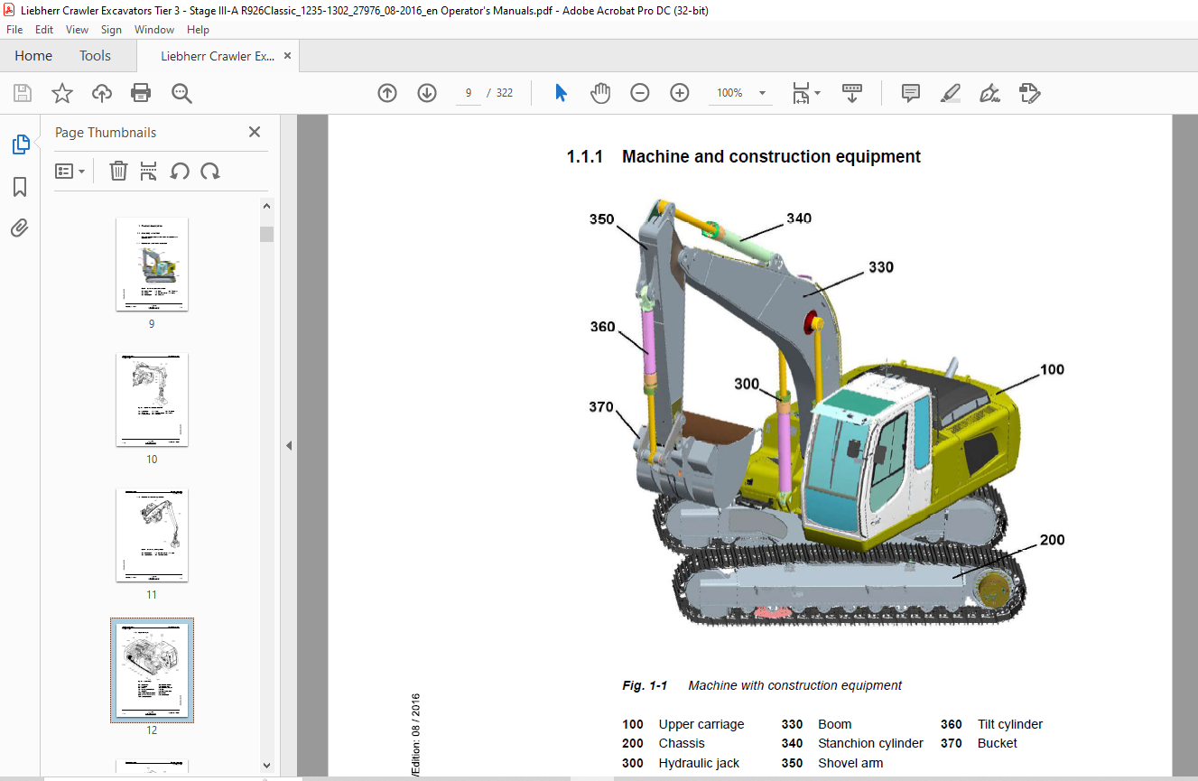Image resolution: width=1198 pixels, height=781 pixels.
Task: Activate the selection arrow tool
Action: coord(561,93)
